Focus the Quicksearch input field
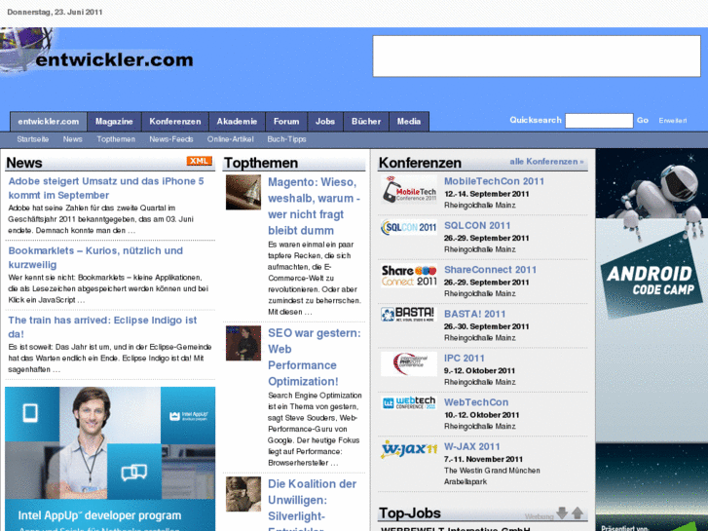Screen dimensions: 708x531 (x=599, y=121)
